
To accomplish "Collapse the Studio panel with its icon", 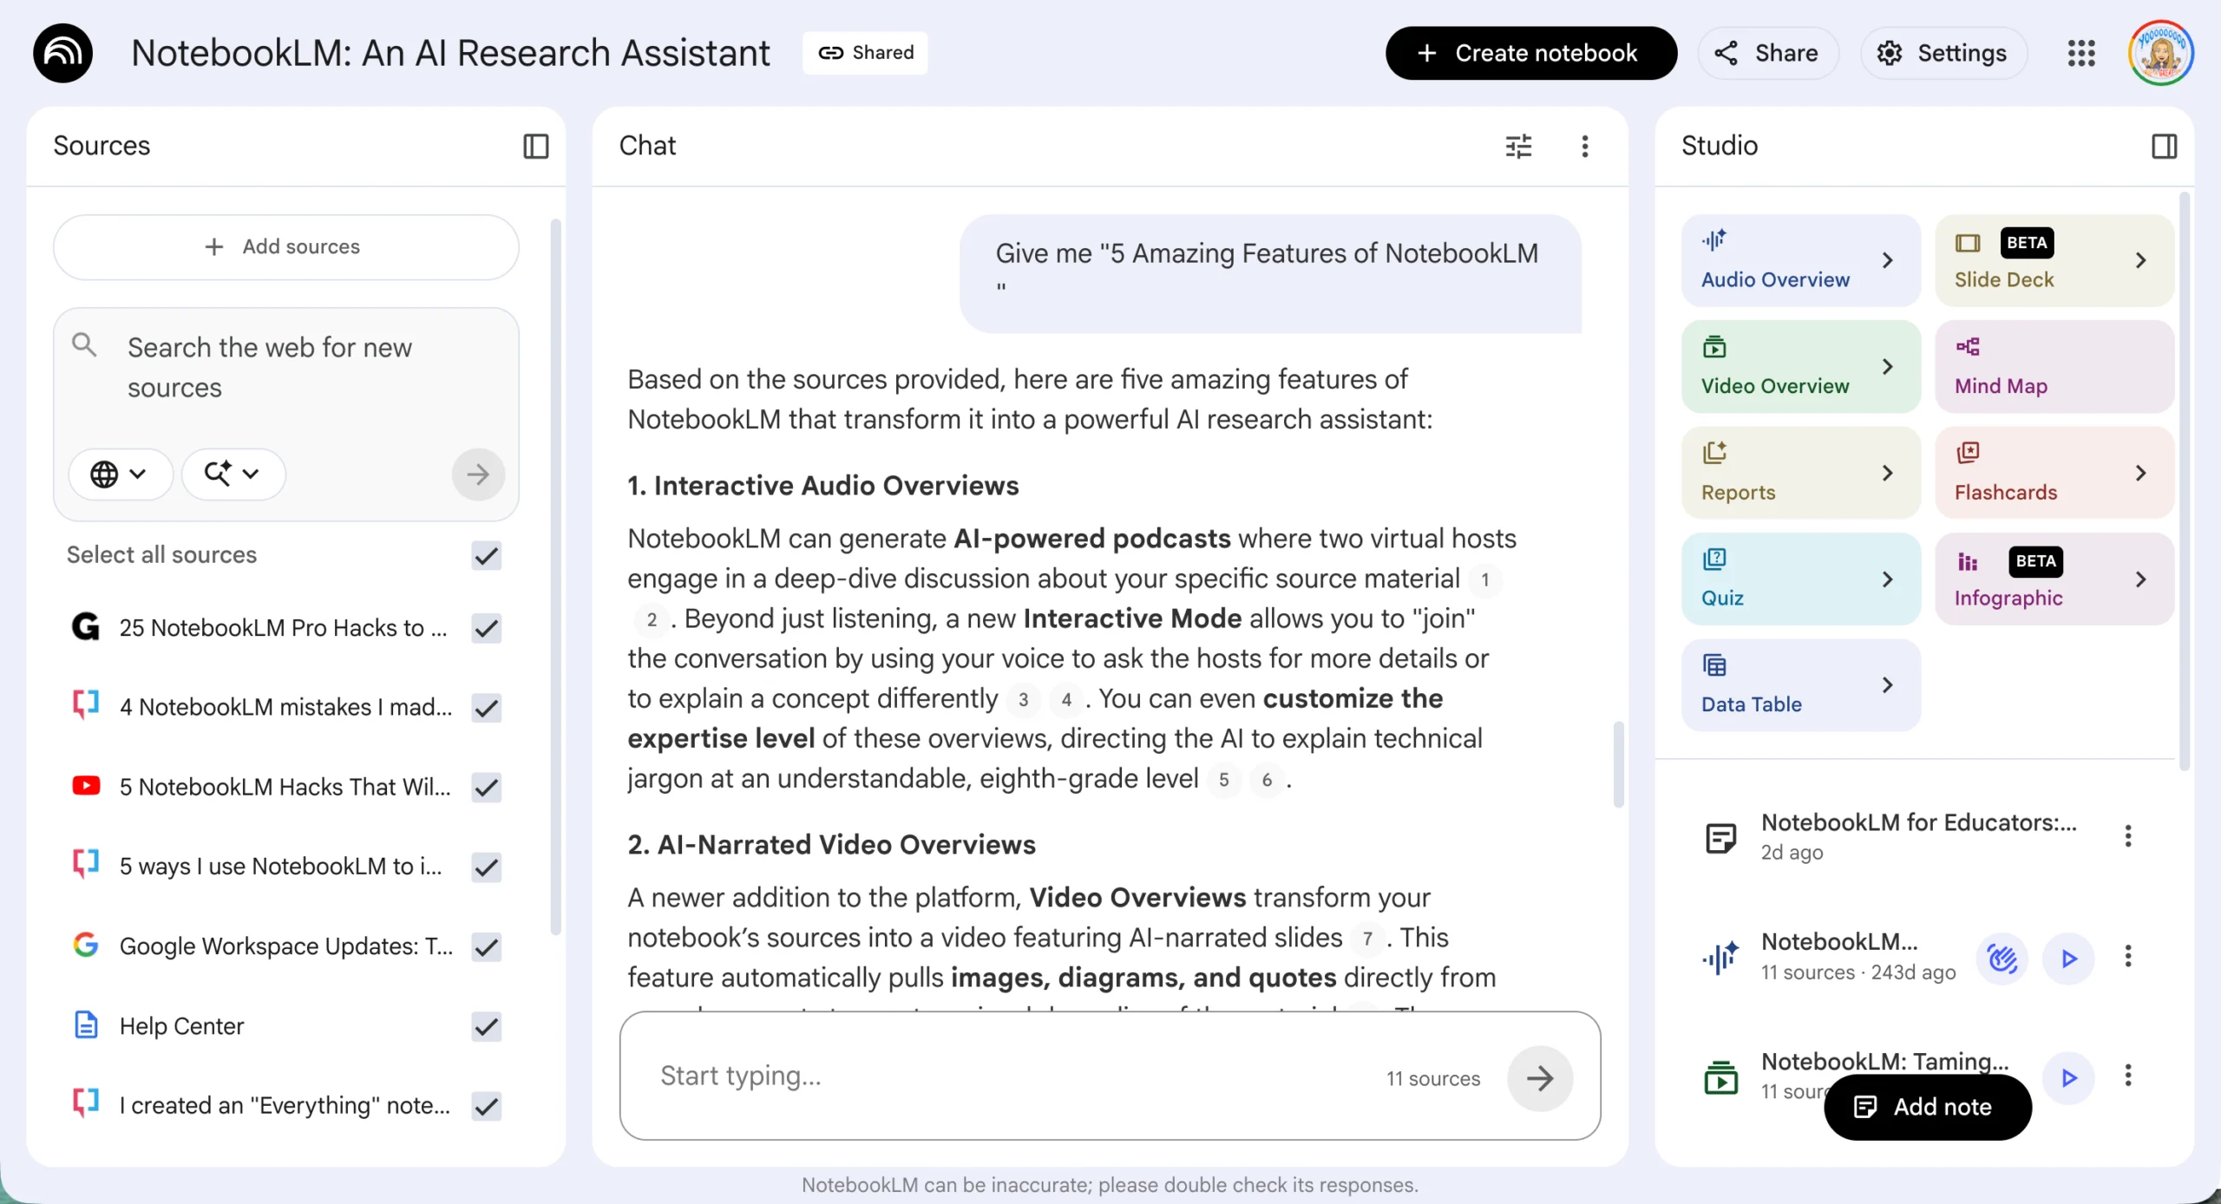I will (2164, 146).
